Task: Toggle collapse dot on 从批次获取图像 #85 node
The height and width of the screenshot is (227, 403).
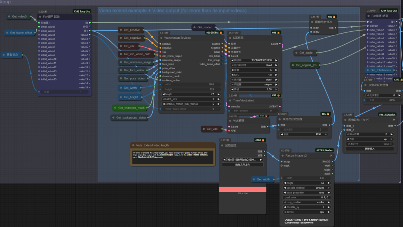Action: [x=279, y=119]
